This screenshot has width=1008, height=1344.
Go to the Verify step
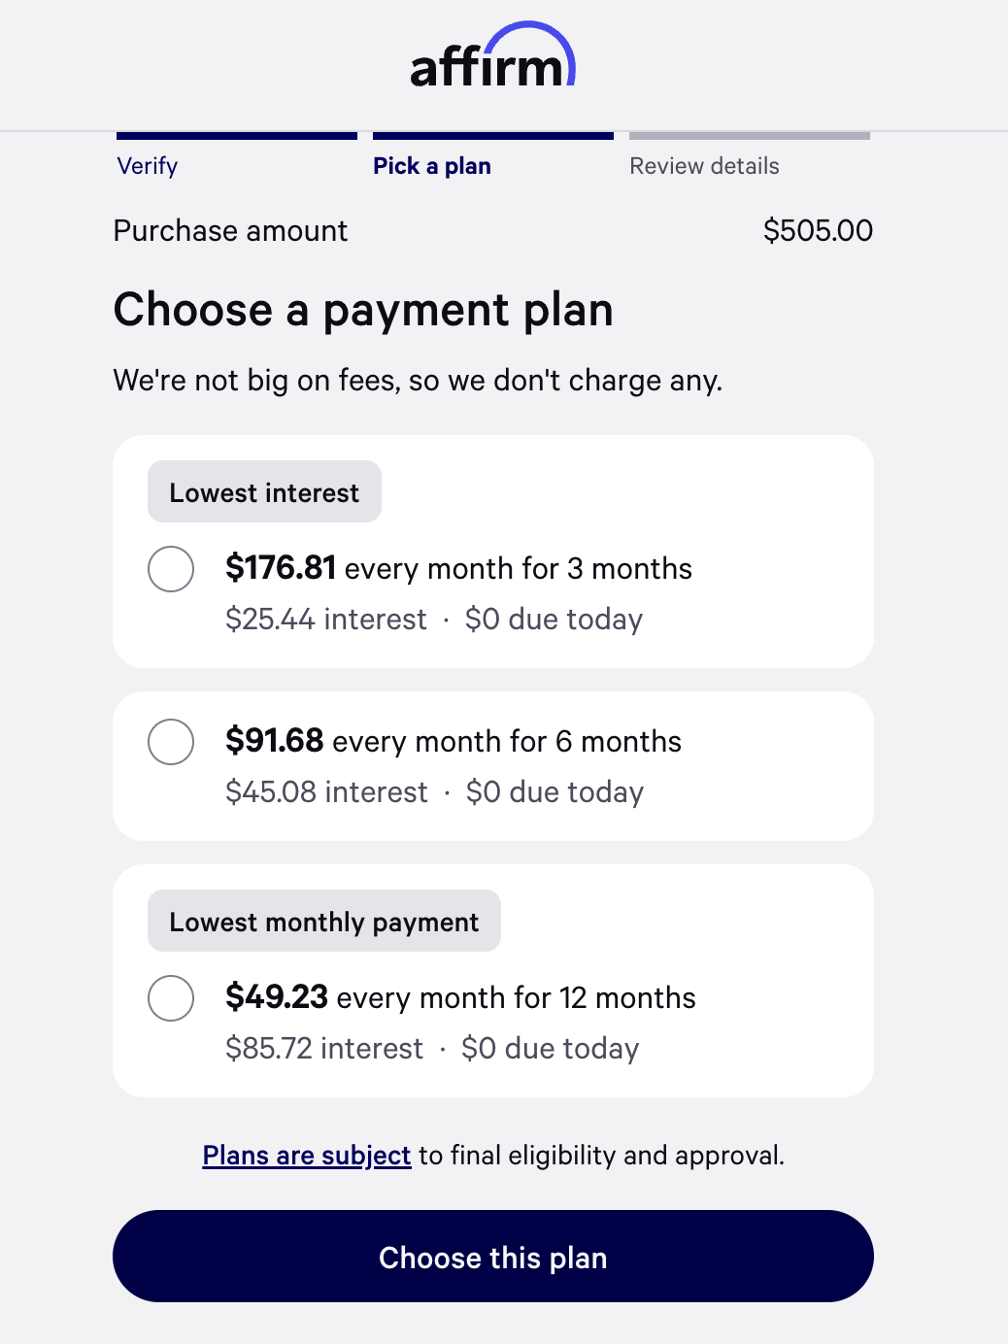[148, 166]
